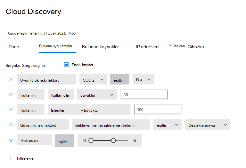Viewport: 246px width, 168px height.
Task: Click the save disk icon
Action: pos(66,65)
